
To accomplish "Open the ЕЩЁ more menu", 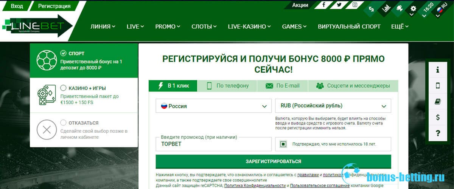I will pyautogui.click(x=400, y=26).
